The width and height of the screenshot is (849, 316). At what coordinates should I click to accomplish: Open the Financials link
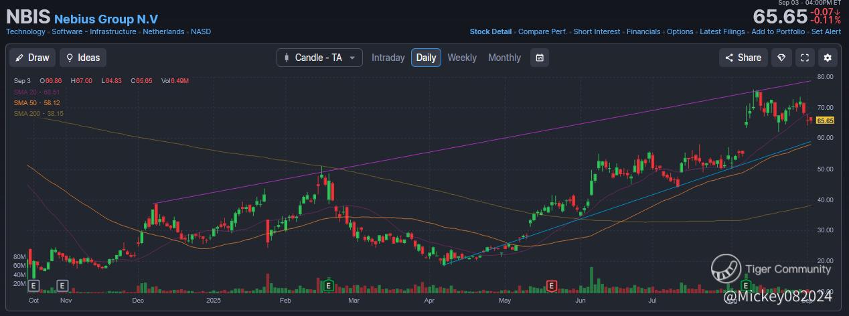643,31
